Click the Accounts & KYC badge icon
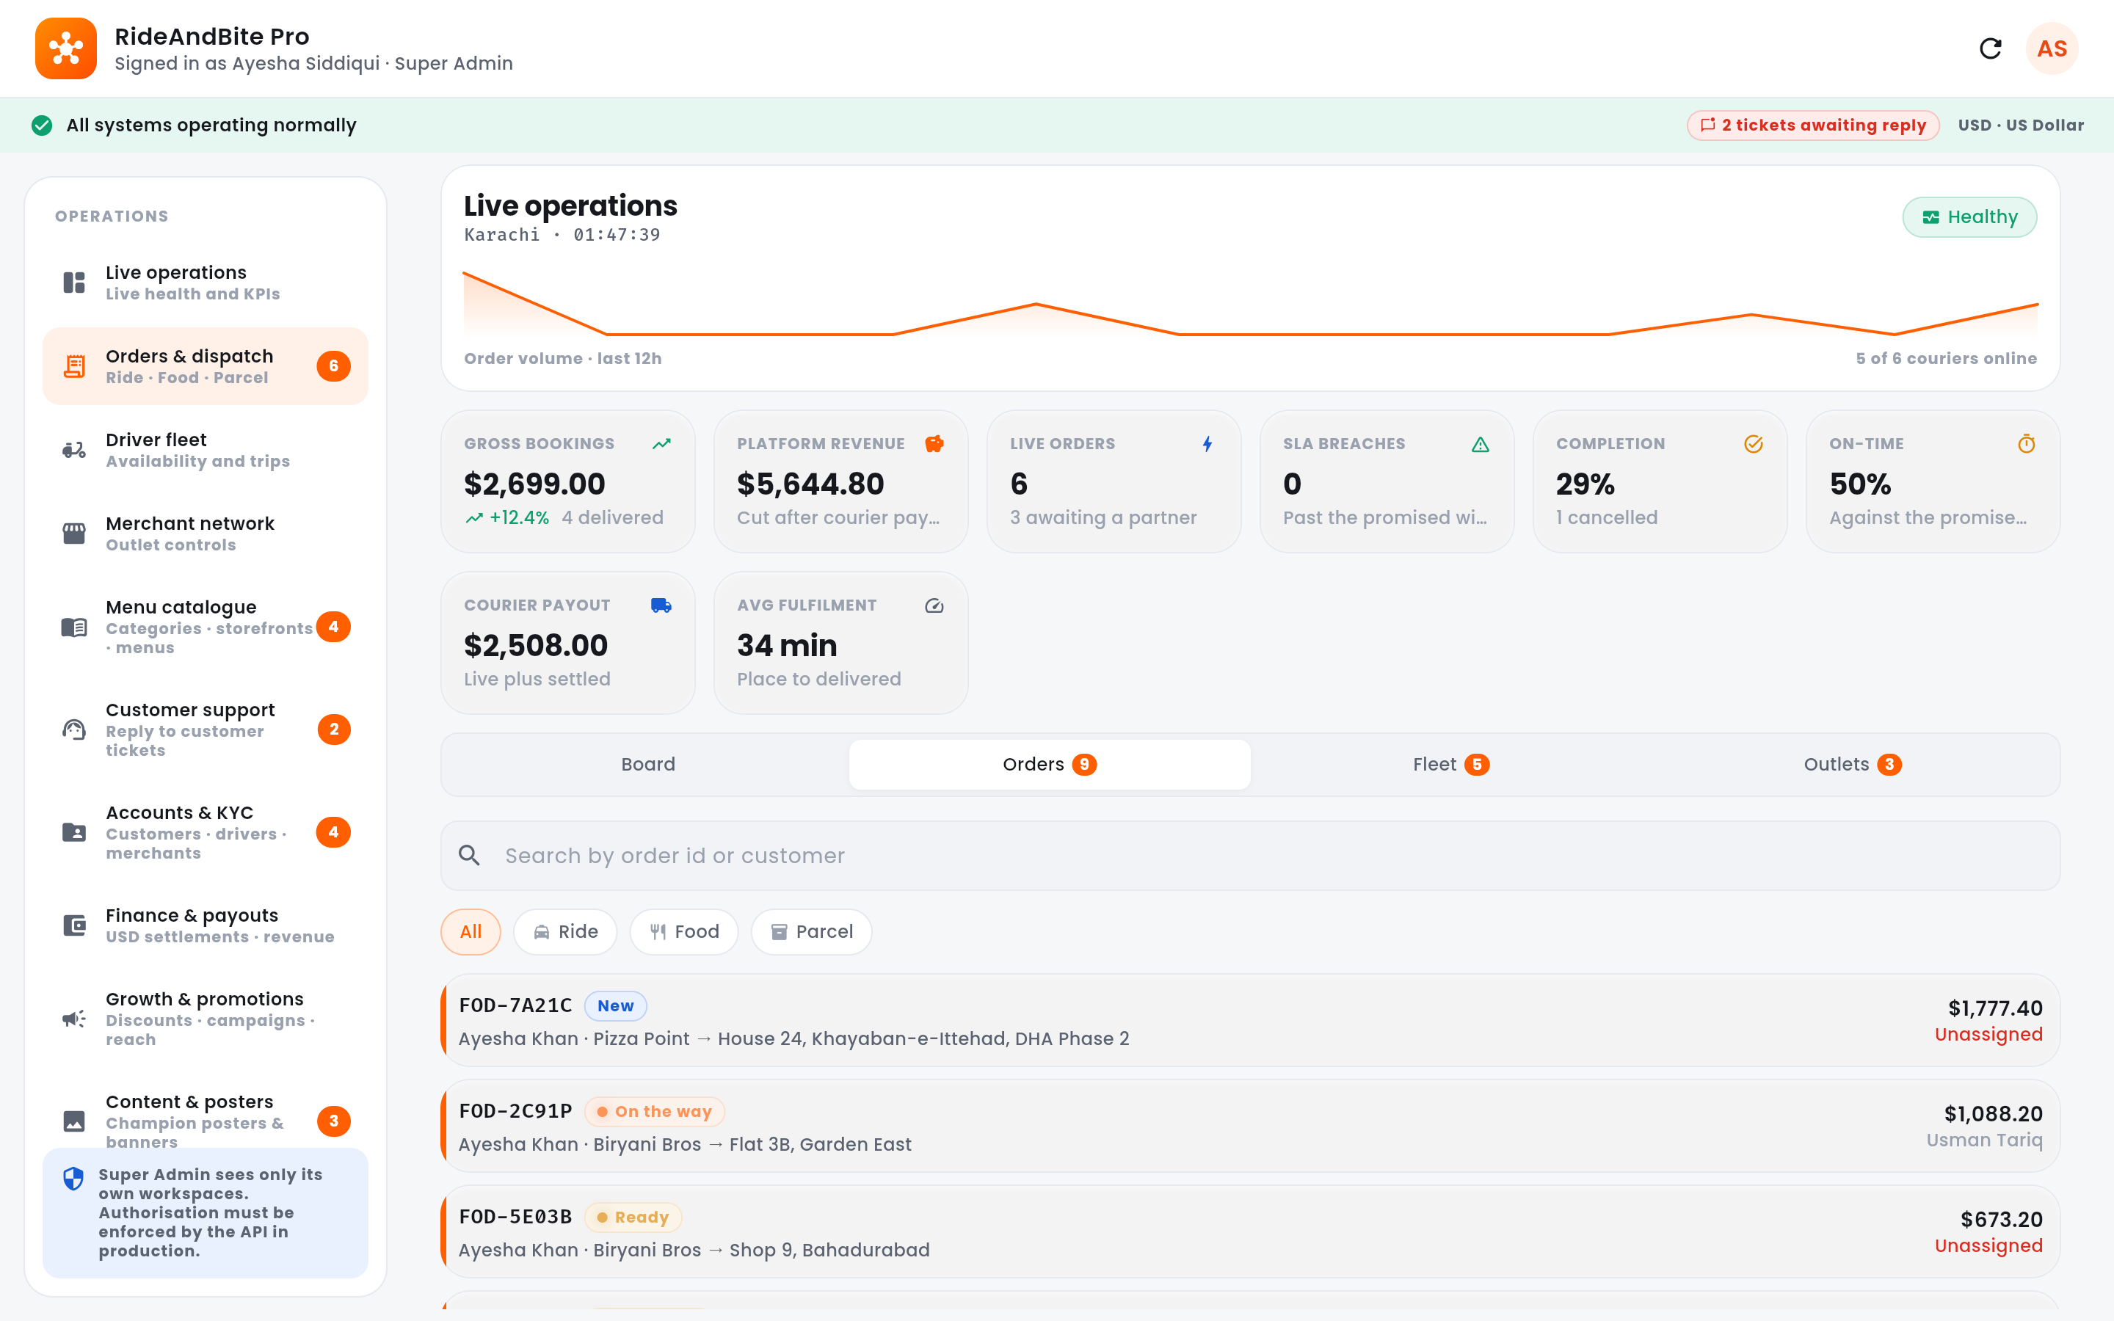Image resolution: width=2114 pixels, height=1321 pixels. [x=74, y=831]
